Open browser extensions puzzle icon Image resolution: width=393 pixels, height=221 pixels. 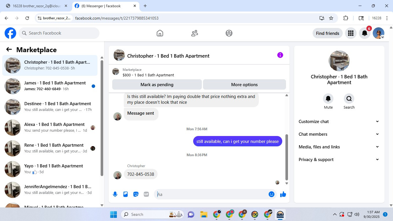pyautogui.click(x=346, y=18)
